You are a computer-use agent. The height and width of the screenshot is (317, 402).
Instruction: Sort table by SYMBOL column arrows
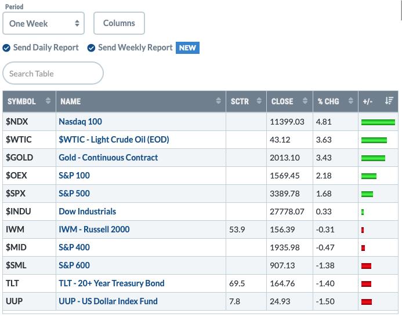tap(48, 101)
